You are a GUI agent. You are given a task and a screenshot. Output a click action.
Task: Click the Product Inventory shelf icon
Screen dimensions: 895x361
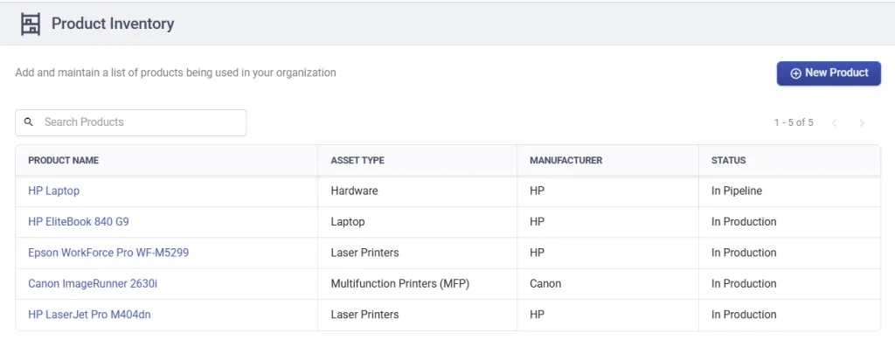click(31, 24)
